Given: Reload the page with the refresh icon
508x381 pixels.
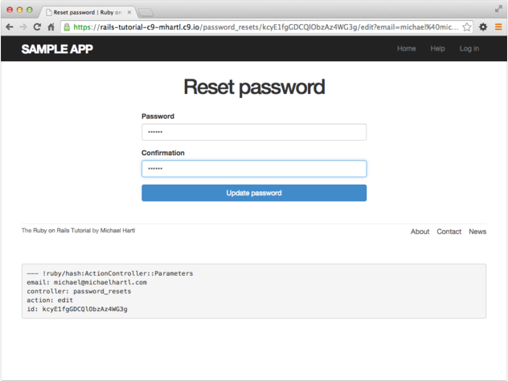Looking at the screenshot, I should click(x=37, y=27).
